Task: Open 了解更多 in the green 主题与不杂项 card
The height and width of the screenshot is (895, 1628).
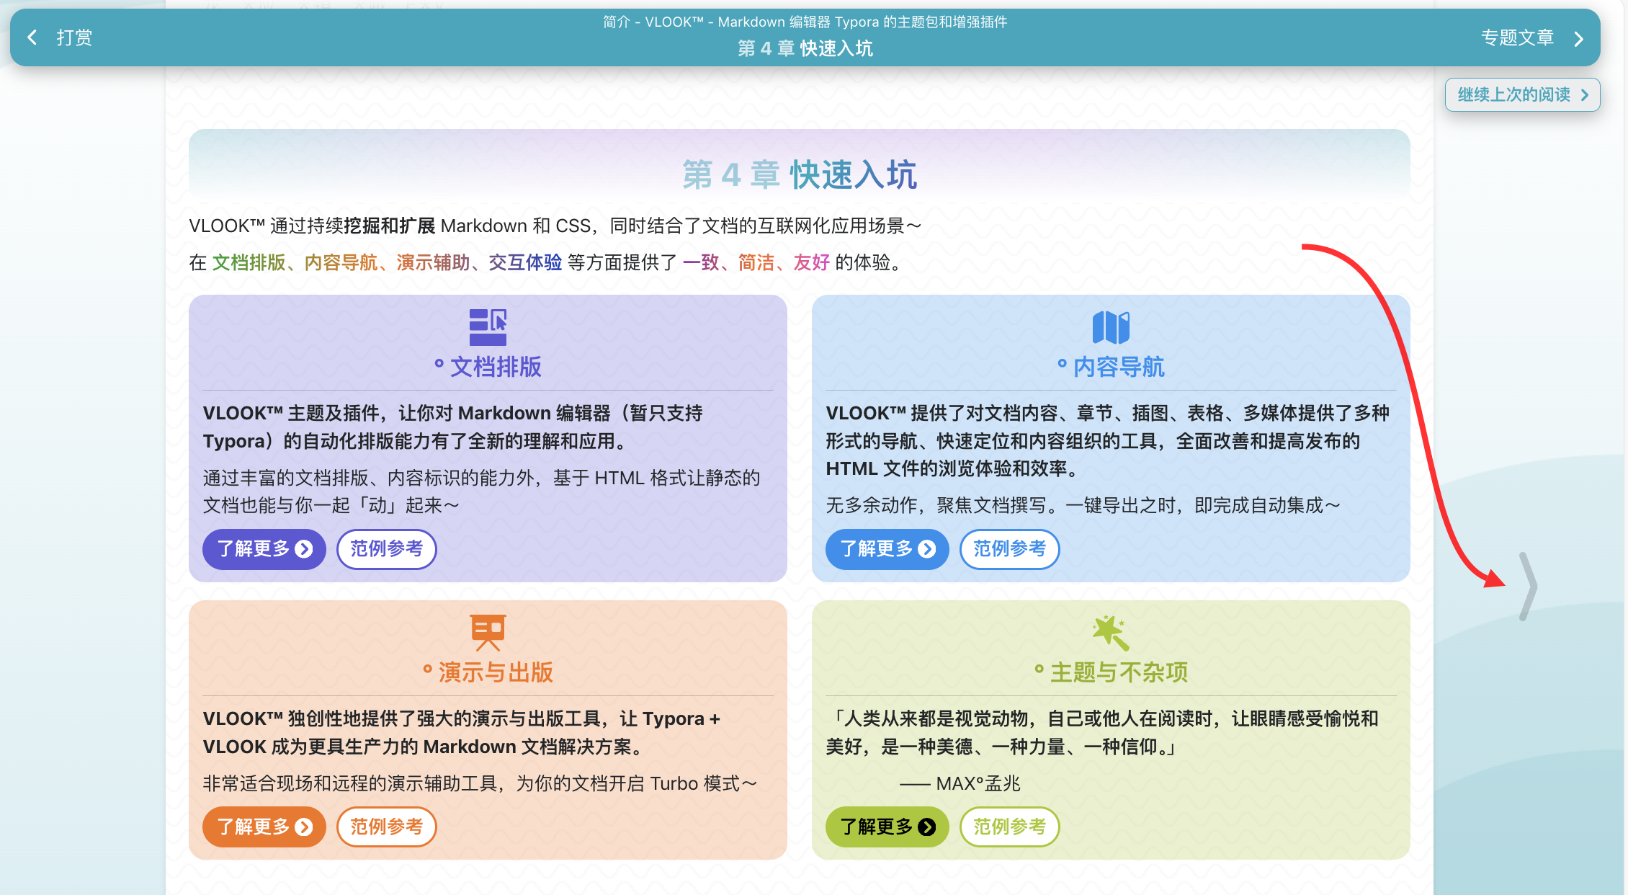Action: pyautogui.click(x=887, y=827)
